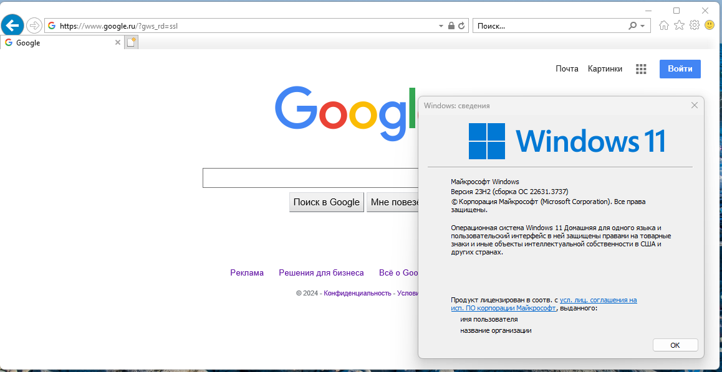Open the Решения для бизнеса link

click(x=321, y=273)
